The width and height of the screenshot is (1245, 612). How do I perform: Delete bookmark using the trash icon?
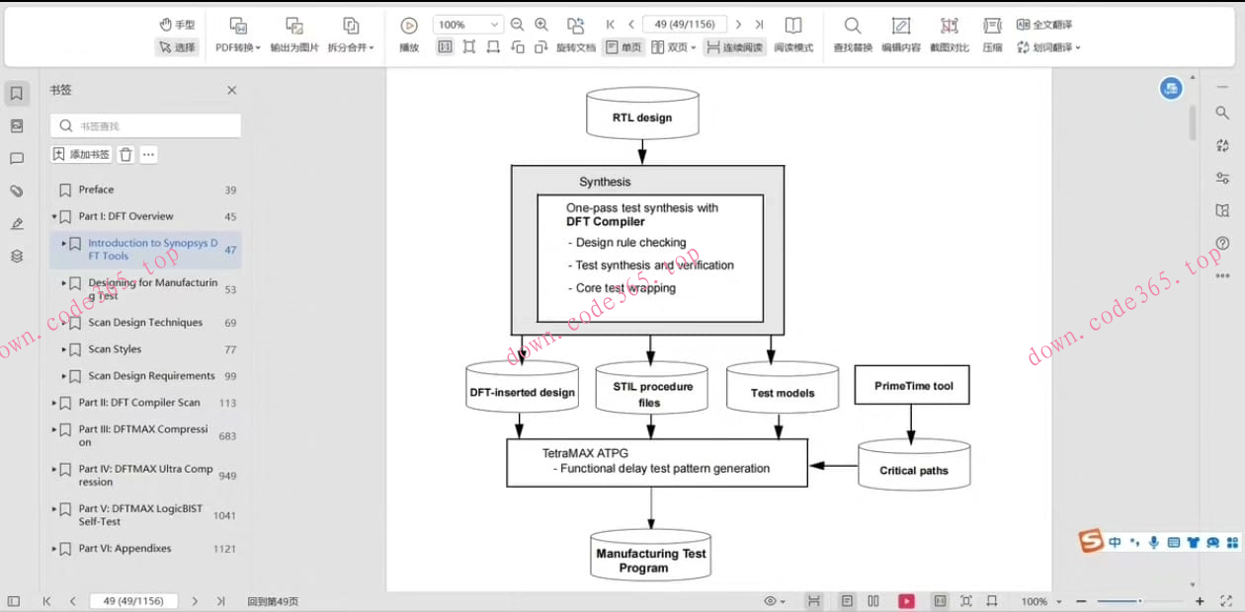[125, 155]
